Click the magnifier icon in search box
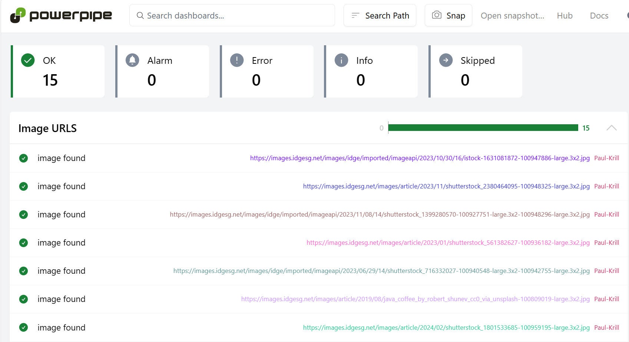This screenshot has height=342, width=629. (140, 16)
